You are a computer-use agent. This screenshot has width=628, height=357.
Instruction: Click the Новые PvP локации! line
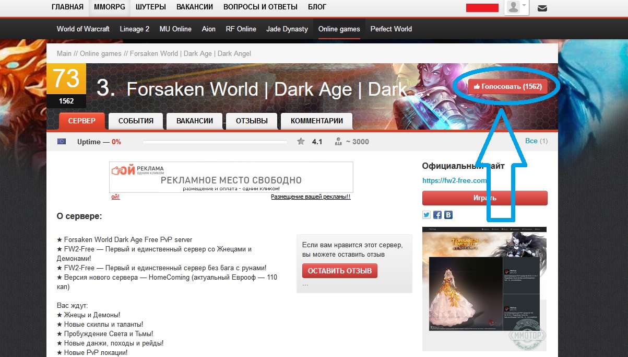point(92,353)
